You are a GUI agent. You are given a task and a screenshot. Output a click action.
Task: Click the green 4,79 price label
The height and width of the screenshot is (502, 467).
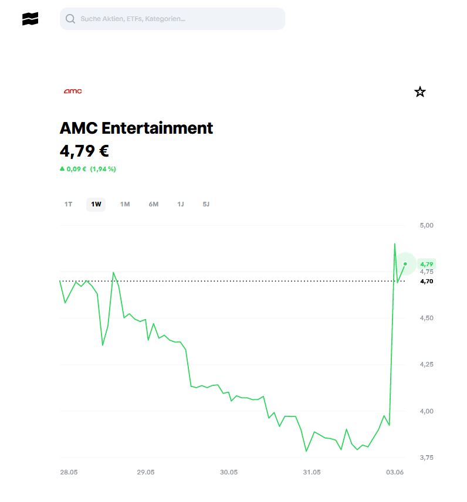427,264
